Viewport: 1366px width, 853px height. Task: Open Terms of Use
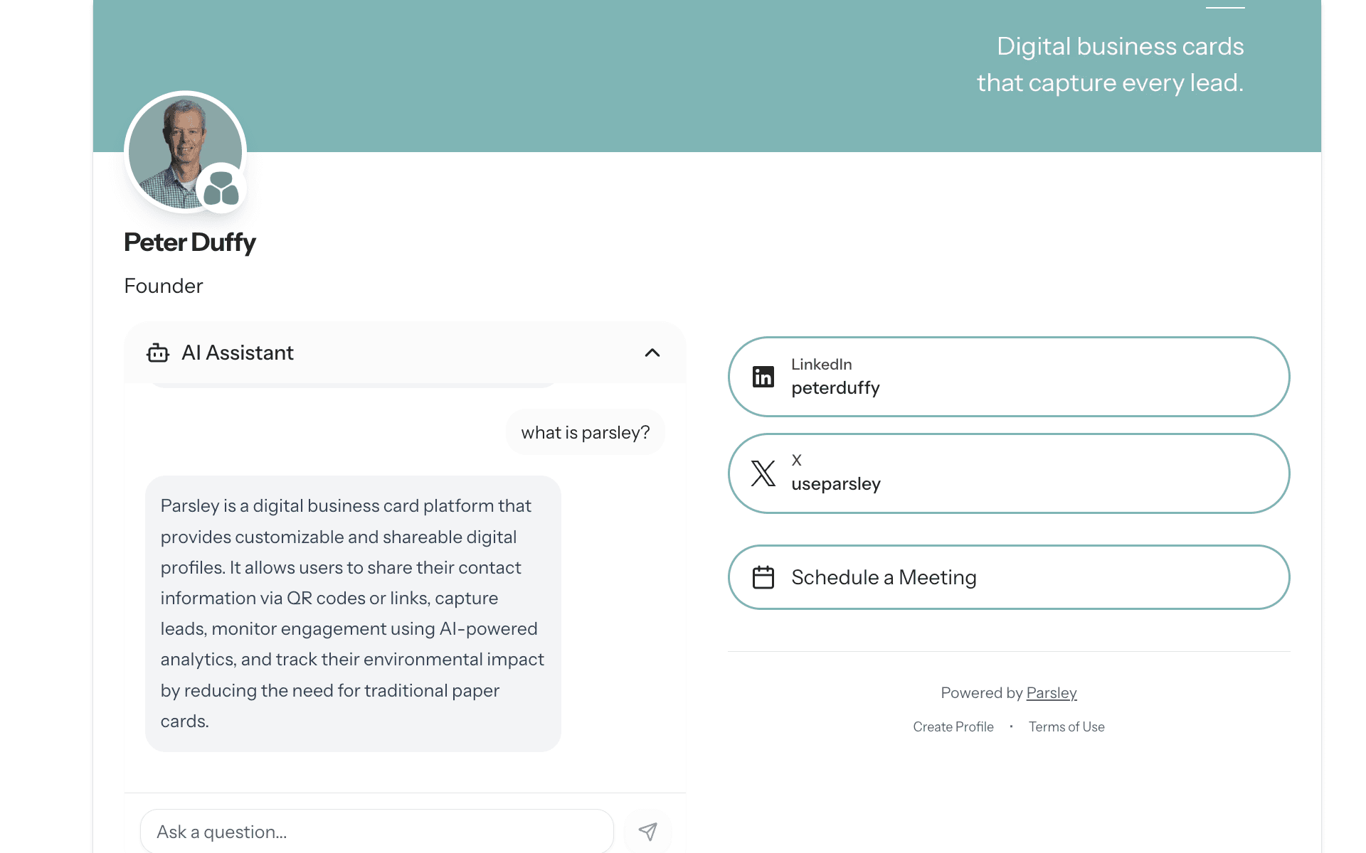[1066, 726]
